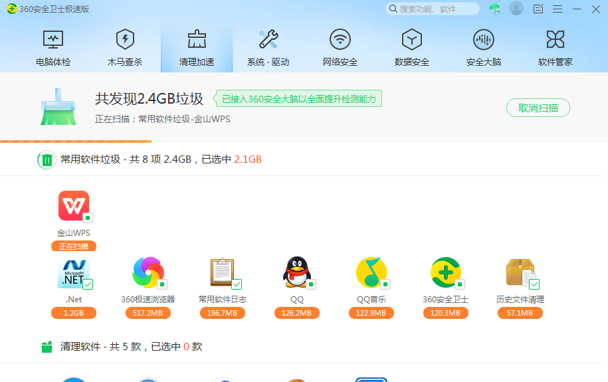This screenshot has height=382, width=608.
Task: Click the QQ音乐 music icon
Action: coord(371,272)
